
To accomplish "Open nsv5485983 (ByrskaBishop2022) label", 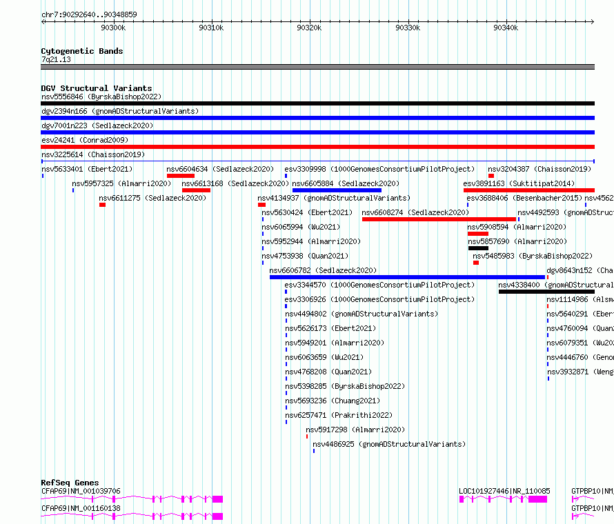I will 533,256.
